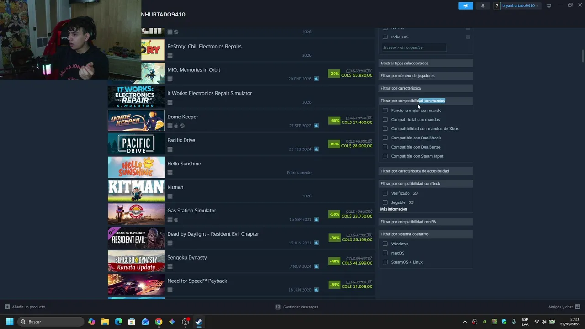Check Funciona mejor con mando checkbox
Image resolution: width=585 pixels, height=329 pixels.
click(x=385, y=110)
